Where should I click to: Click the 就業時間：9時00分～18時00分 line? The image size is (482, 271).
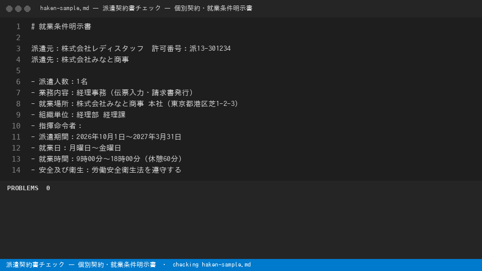pos(107,159)
